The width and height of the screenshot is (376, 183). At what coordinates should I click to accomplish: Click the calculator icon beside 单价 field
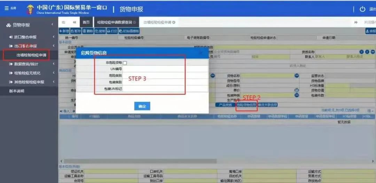point(297,90)
